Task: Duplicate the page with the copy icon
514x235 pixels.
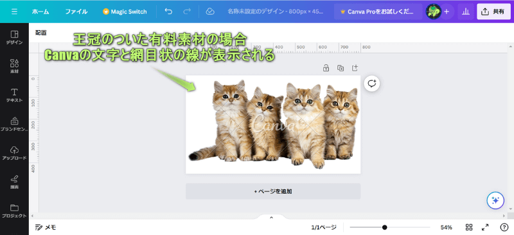Action: pos(341,68)
